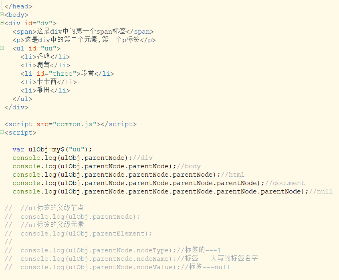Collapse the body tag fold marker
Viewport: 339px width, 280px height.
click(2, 14)
